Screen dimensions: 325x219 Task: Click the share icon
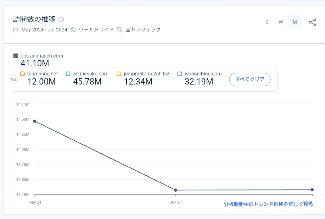[x=312, y=22]
